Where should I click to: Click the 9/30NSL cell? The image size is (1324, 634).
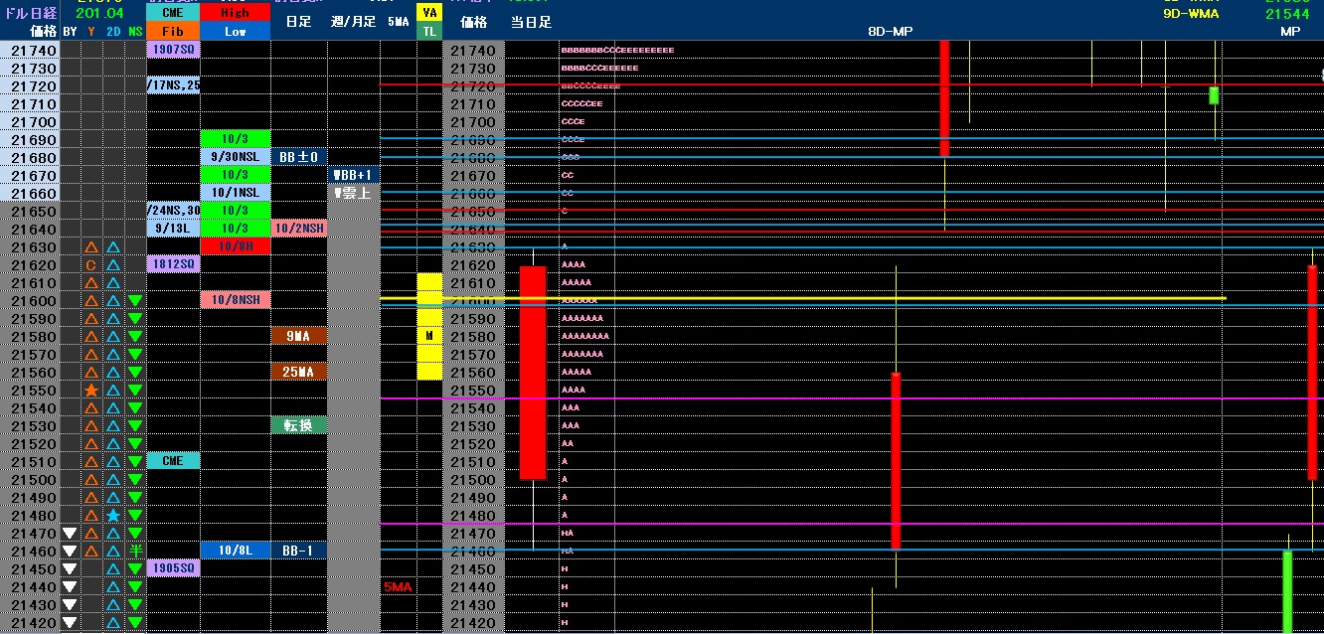pyautogui.click(x=236, y=157)
